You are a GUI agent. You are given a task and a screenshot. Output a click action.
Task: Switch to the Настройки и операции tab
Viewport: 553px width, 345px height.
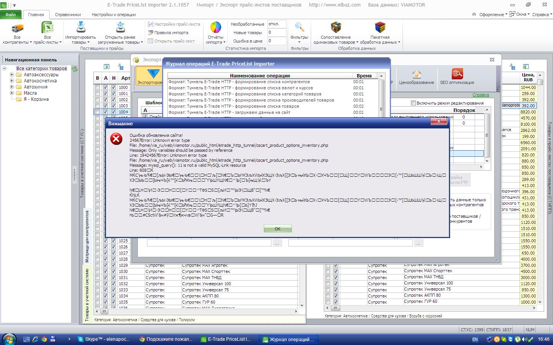(x=114, y=15)
